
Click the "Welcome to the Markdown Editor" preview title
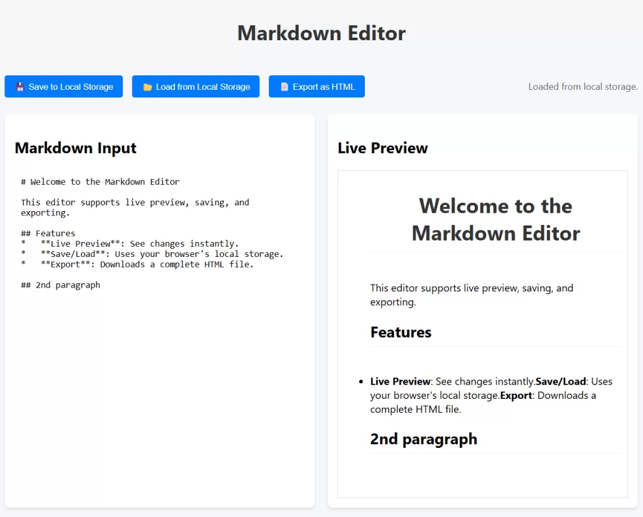(495, 219)
